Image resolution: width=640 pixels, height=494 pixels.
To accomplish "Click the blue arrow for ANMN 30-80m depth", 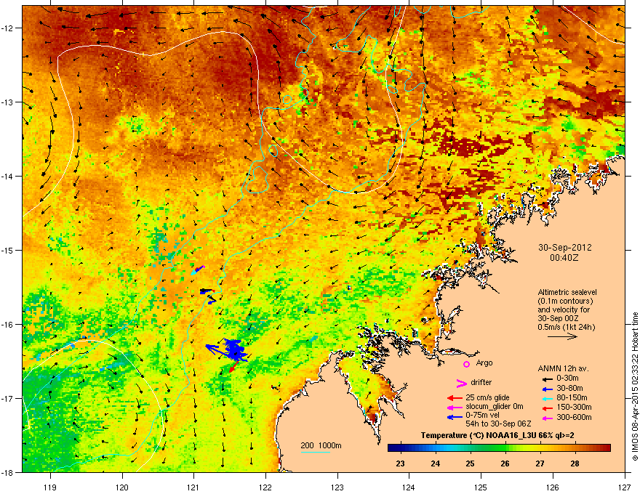I will 547,389.
